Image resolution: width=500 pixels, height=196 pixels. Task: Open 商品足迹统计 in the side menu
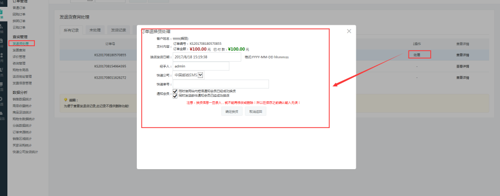(x=22, y=112)
